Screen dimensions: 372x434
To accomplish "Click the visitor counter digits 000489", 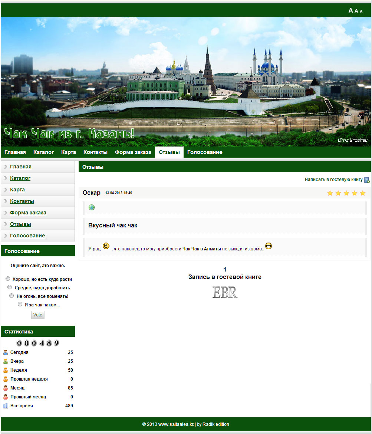I will [x=38, y=343].
